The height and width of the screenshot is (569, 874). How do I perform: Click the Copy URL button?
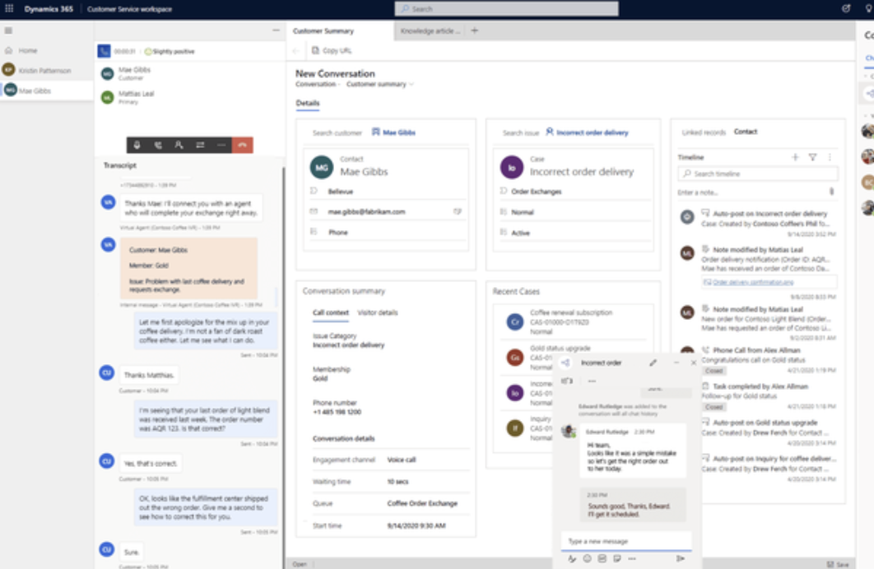(332, 51)
